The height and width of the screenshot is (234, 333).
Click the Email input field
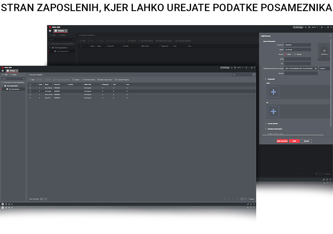coord(297,59)
